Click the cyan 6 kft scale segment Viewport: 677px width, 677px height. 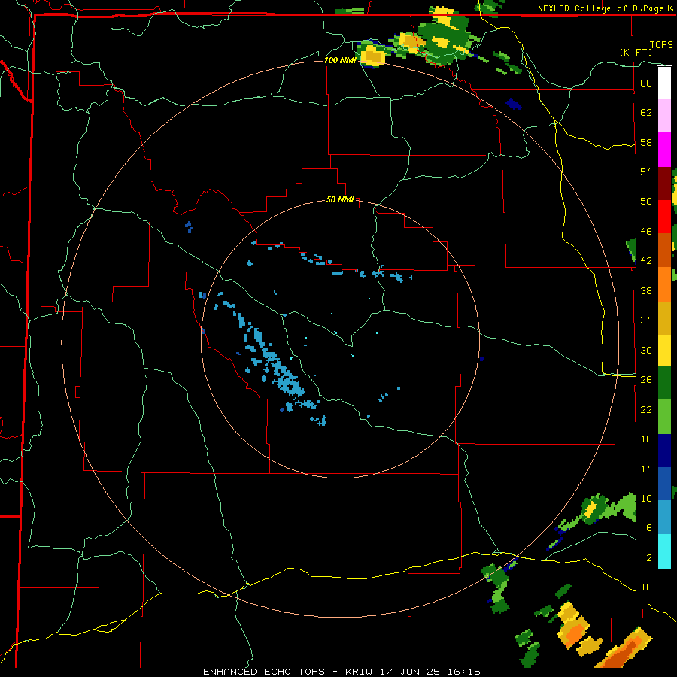(x=664, y=551)
